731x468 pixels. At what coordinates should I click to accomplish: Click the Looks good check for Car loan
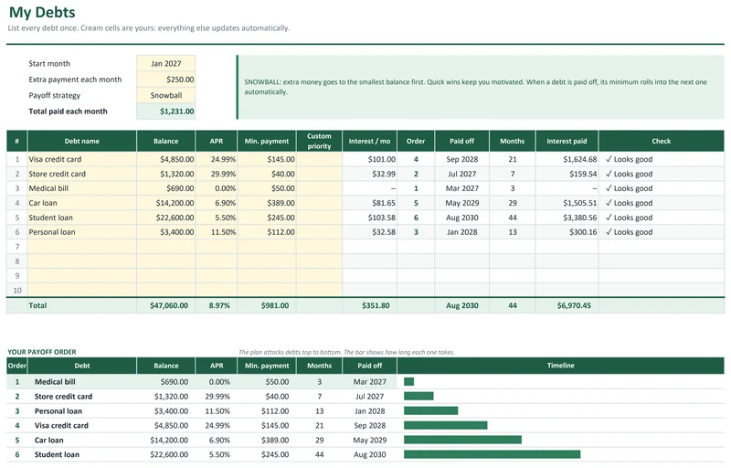661,203
